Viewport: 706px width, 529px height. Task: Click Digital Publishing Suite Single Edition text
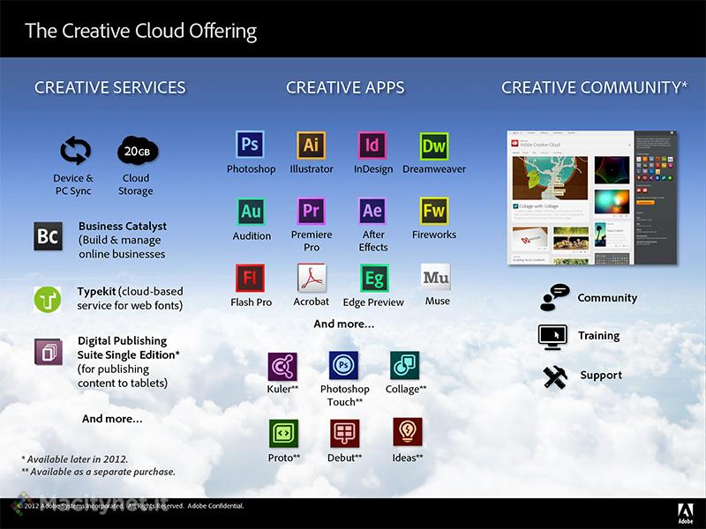128,347
